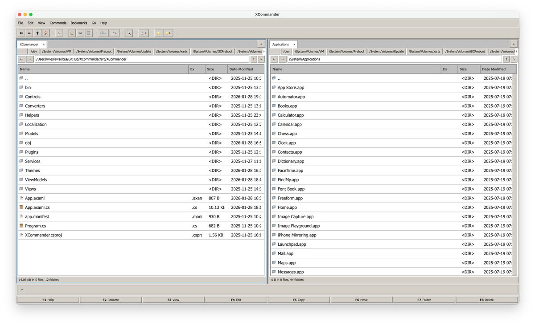
Task: Expand right panel drive bar overflow arrow
Action: (x=516, y=52)
